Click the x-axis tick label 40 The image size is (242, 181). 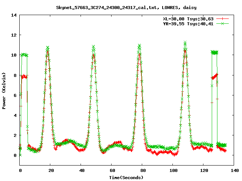(x=82, y=170)
